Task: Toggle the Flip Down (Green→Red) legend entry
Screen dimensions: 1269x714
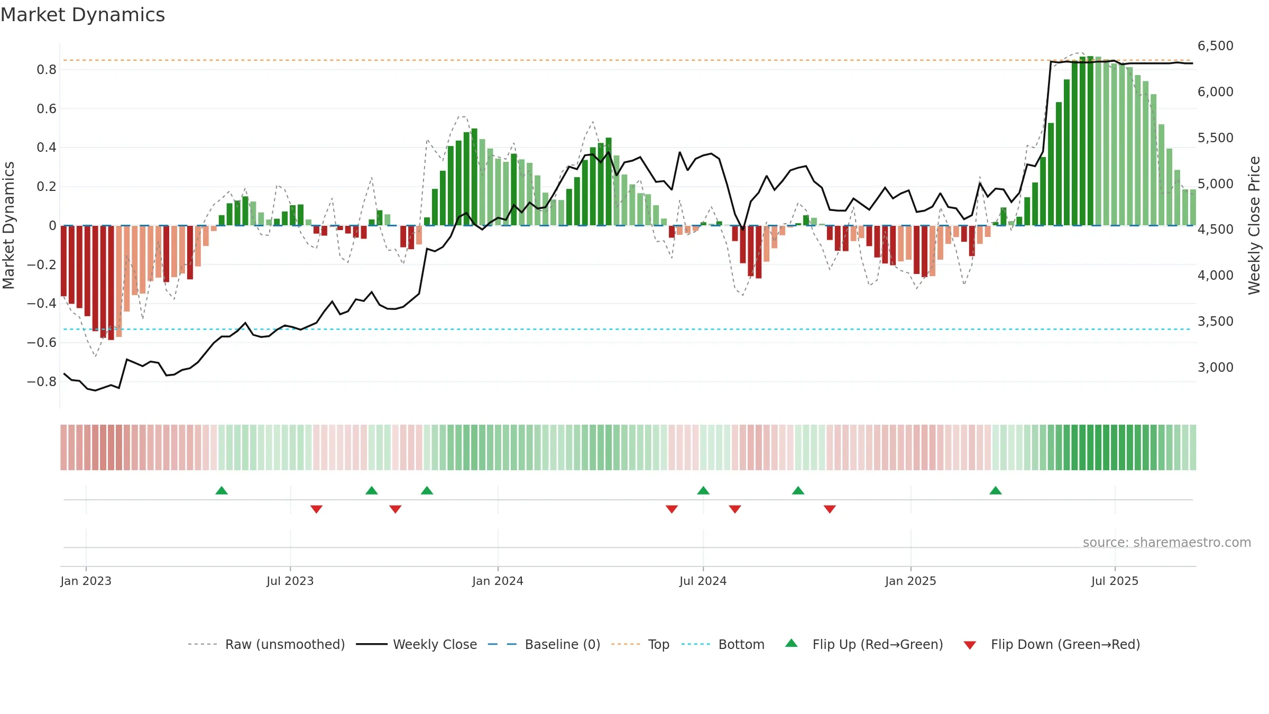Action: (1051, 644)
